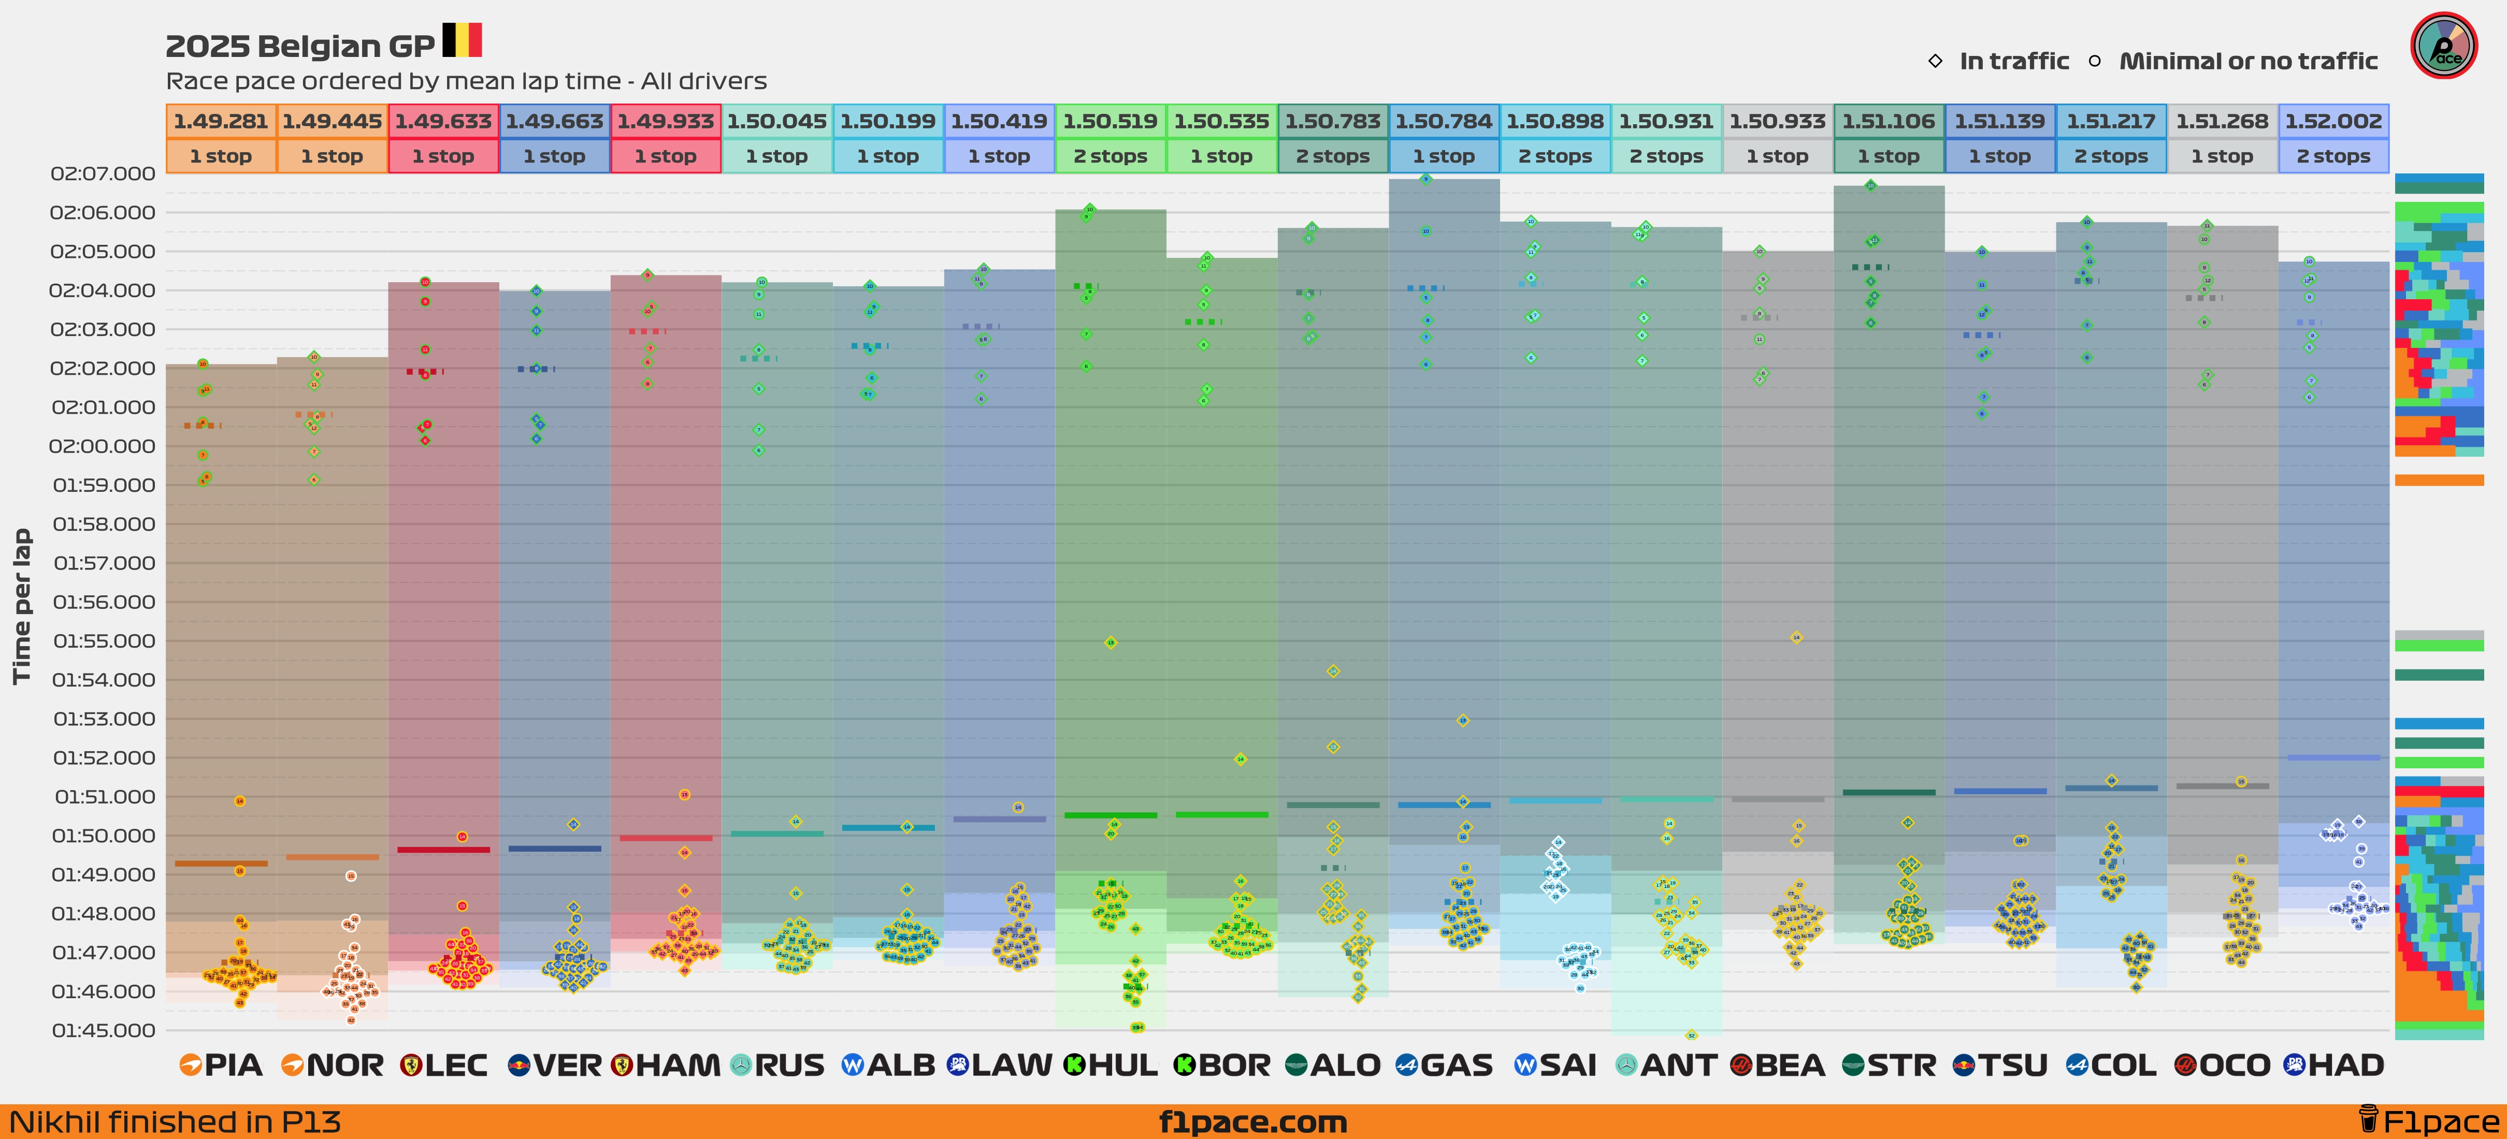This screenshot has height=1139, width=2507.
Task: Click the position-history color strip on right
Action: click(x=2439, y=606)
